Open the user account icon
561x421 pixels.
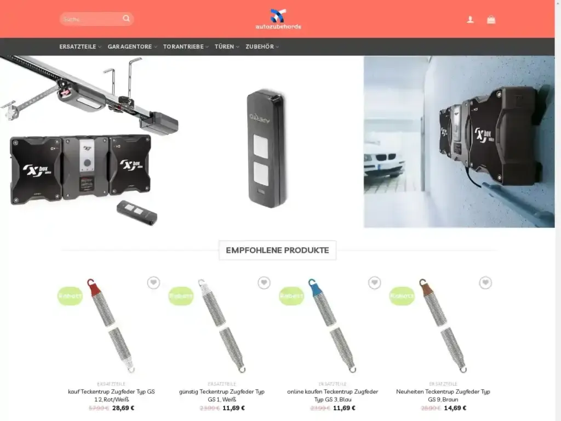coord(470,20)
